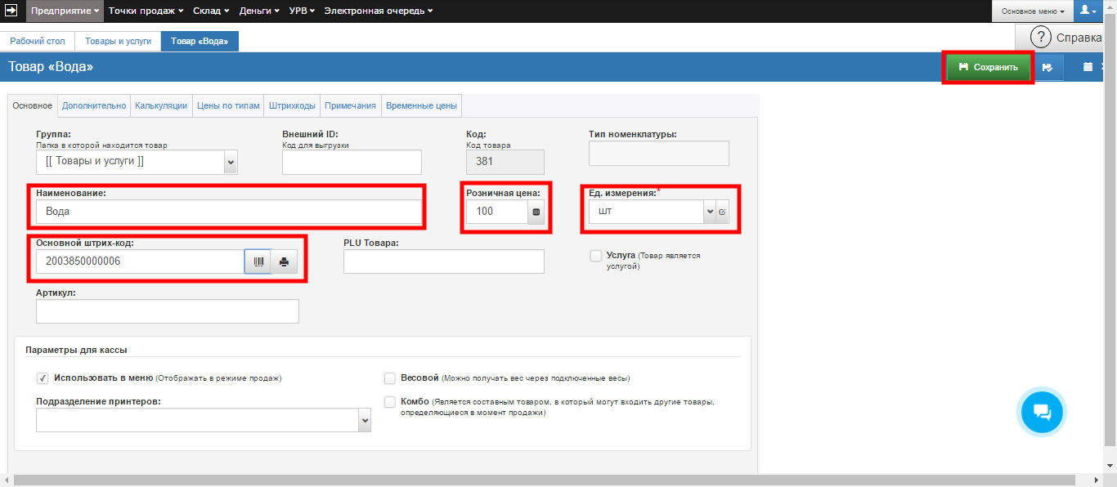Expand the Подразделение принтеров dropdown
Screen dimensions: 1117x487
(x=364, y=420)
